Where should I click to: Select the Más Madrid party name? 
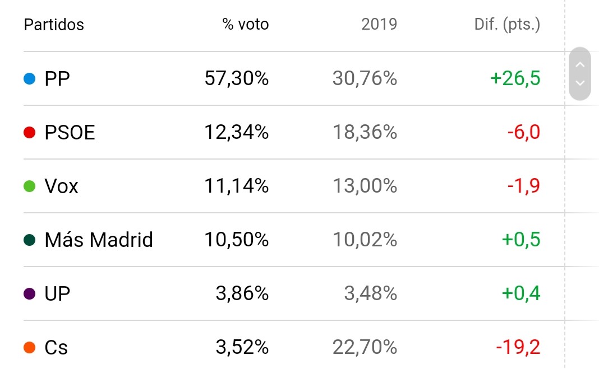point(99,240)
